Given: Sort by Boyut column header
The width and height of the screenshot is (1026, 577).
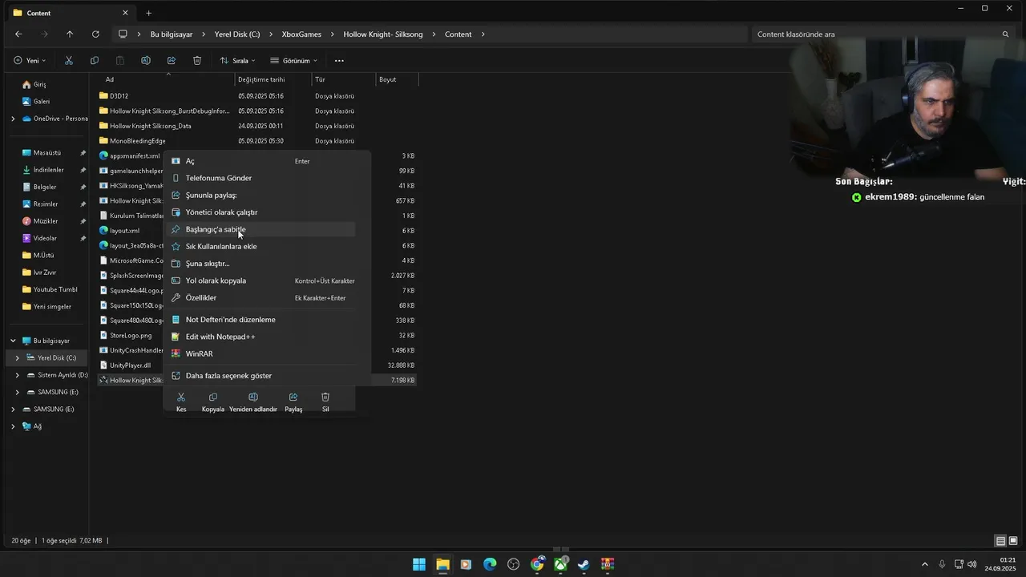Looking at the screenshot, I should 397,79.
